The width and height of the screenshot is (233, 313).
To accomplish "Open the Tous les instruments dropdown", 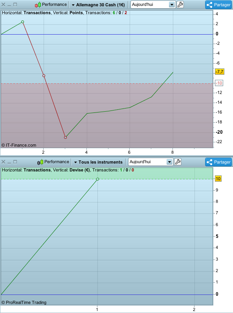I will (98, 162).
